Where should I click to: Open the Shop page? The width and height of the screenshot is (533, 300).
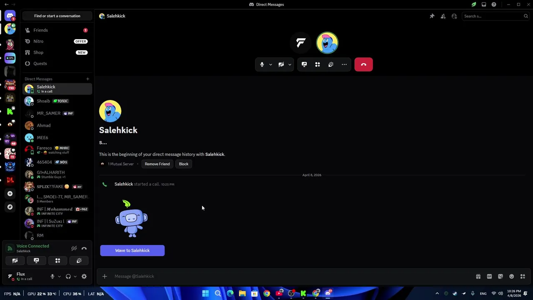[x=57, y=52]
